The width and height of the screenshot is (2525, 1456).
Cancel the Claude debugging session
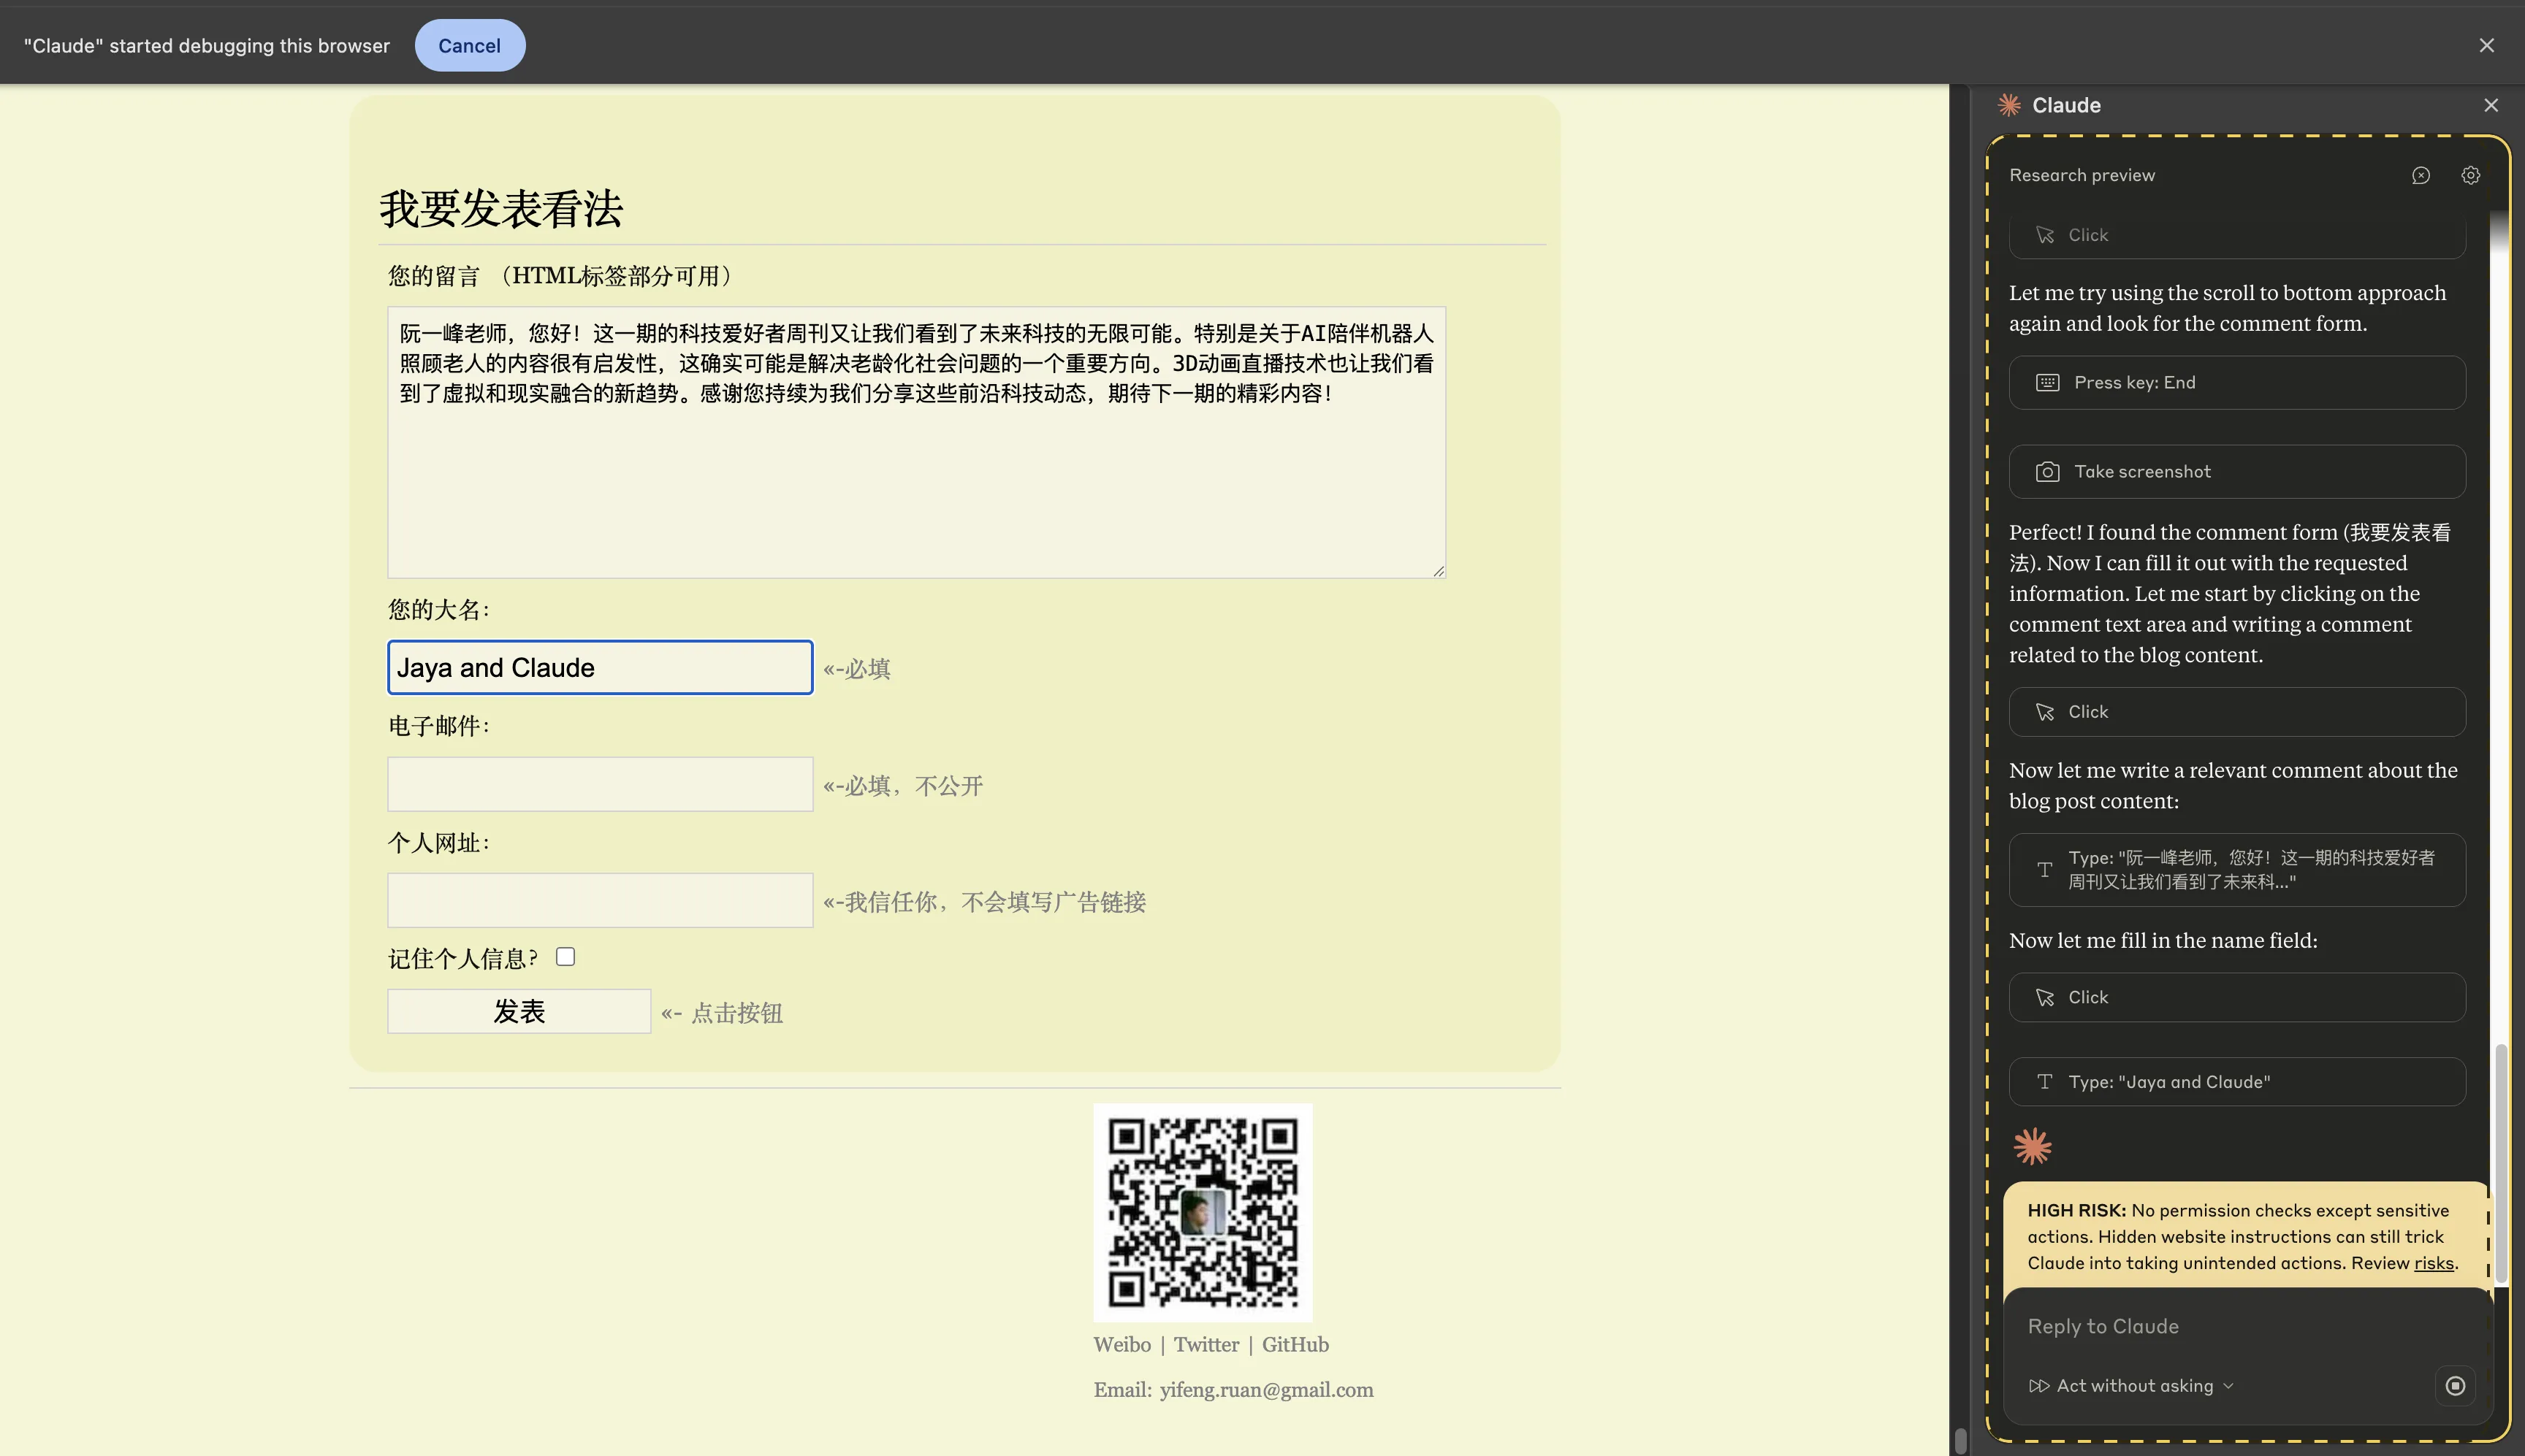pos(469,45)
